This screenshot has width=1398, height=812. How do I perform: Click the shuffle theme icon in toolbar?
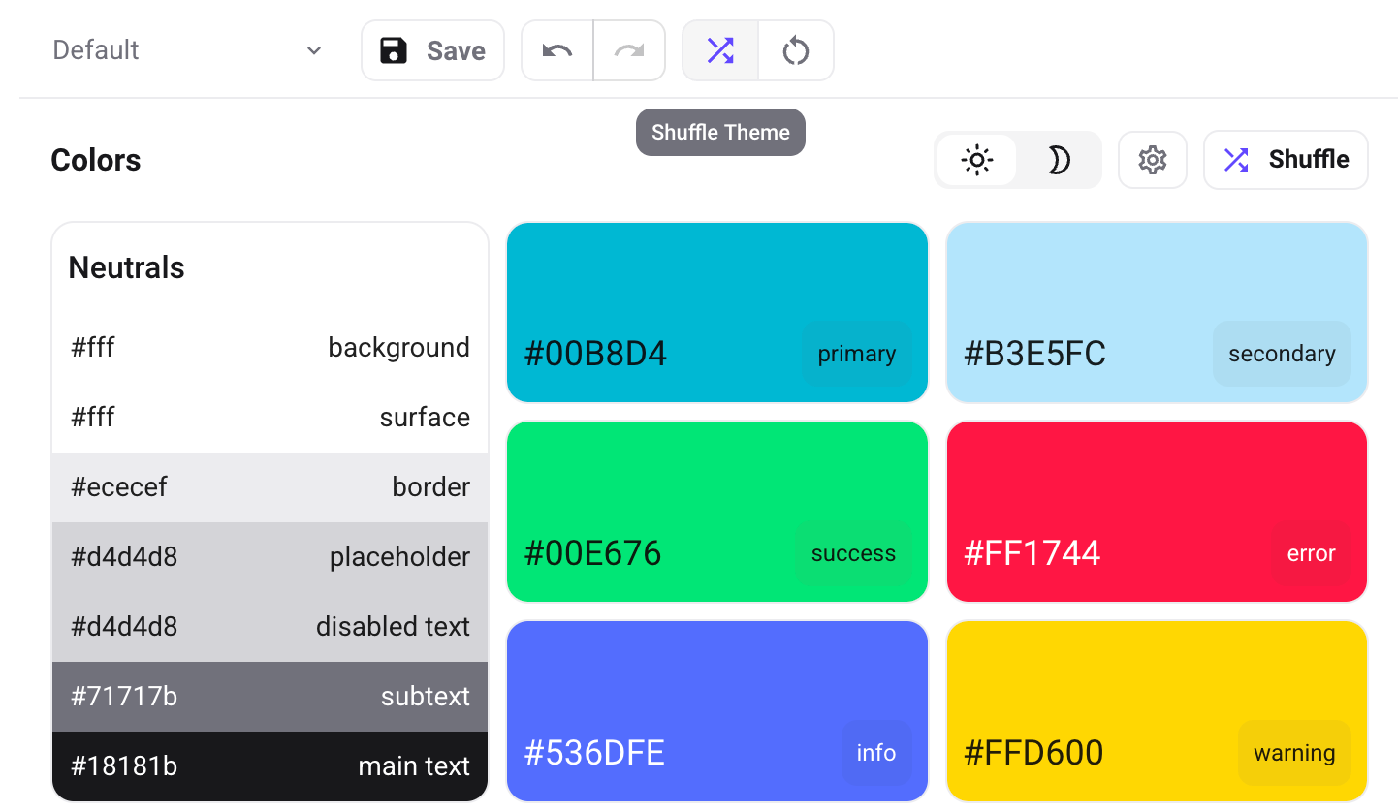[720, 50]
